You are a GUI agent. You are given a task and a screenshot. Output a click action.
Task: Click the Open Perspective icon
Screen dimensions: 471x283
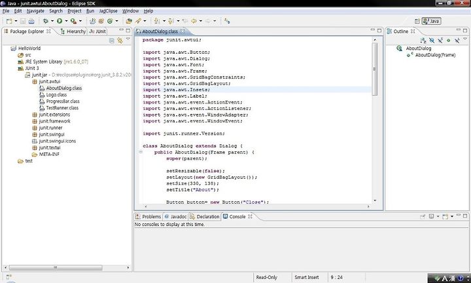tap(417, 21)
